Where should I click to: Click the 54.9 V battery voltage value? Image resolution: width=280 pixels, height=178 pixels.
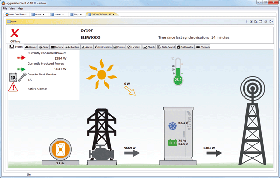point(183,144)
